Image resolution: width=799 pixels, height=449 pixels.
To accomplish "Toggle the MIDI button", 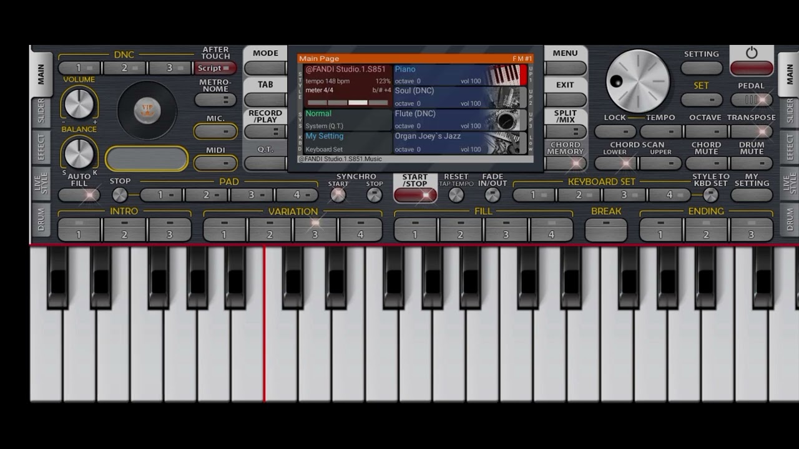I will (215, 163).
